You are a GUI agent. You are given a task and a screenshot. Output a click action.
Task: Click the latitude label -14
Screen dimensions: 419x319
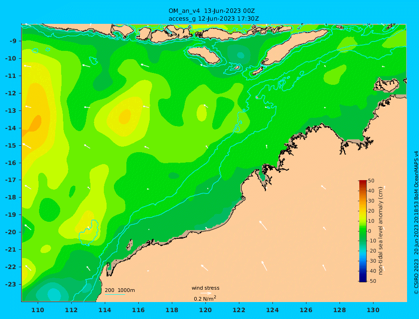pos(11,128)
